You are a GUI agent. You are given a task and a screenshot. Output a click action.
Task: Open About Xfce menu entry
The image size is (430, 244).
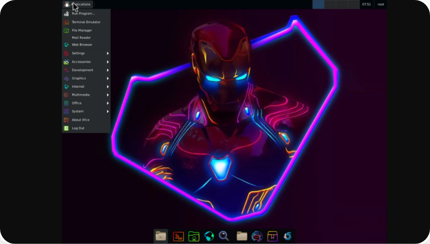tap(80, 120)
